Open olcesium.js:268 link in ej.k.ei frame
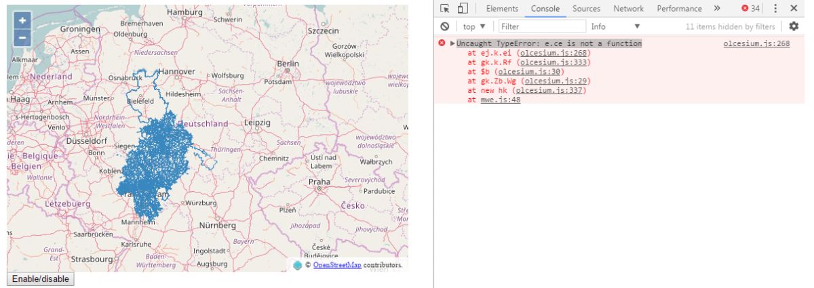814x288 pixels. 552,53
